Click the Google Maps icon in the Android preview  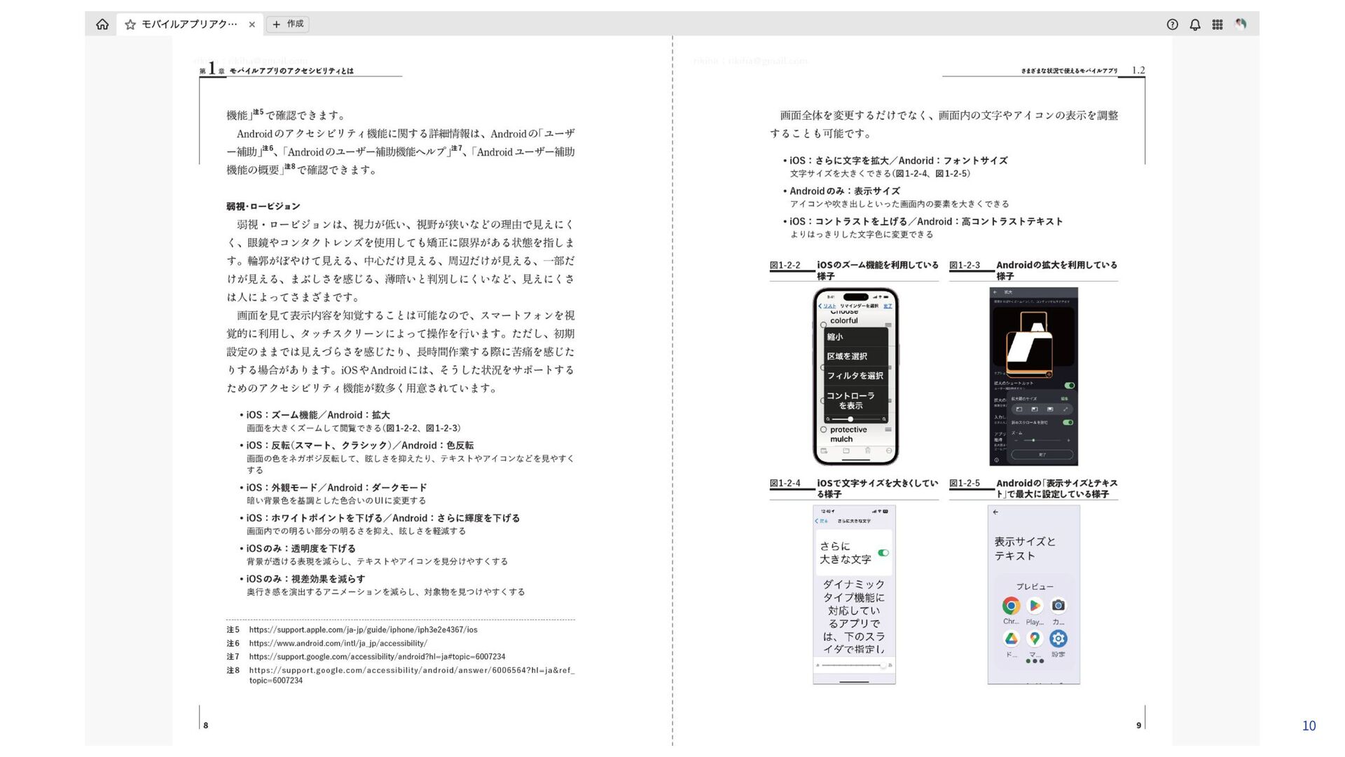pos(1035,639)
